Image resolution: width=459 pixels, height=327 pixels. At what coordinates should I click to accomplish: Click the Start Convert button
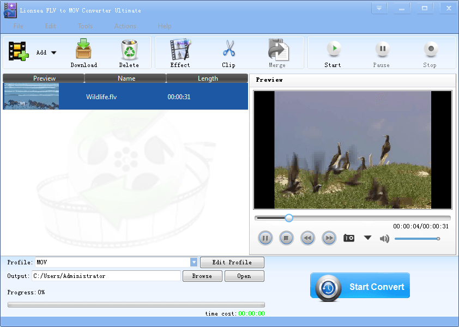[360, 287]
